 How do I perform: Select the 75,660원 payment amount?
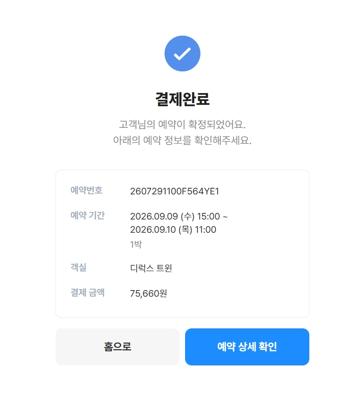point(148,294)
